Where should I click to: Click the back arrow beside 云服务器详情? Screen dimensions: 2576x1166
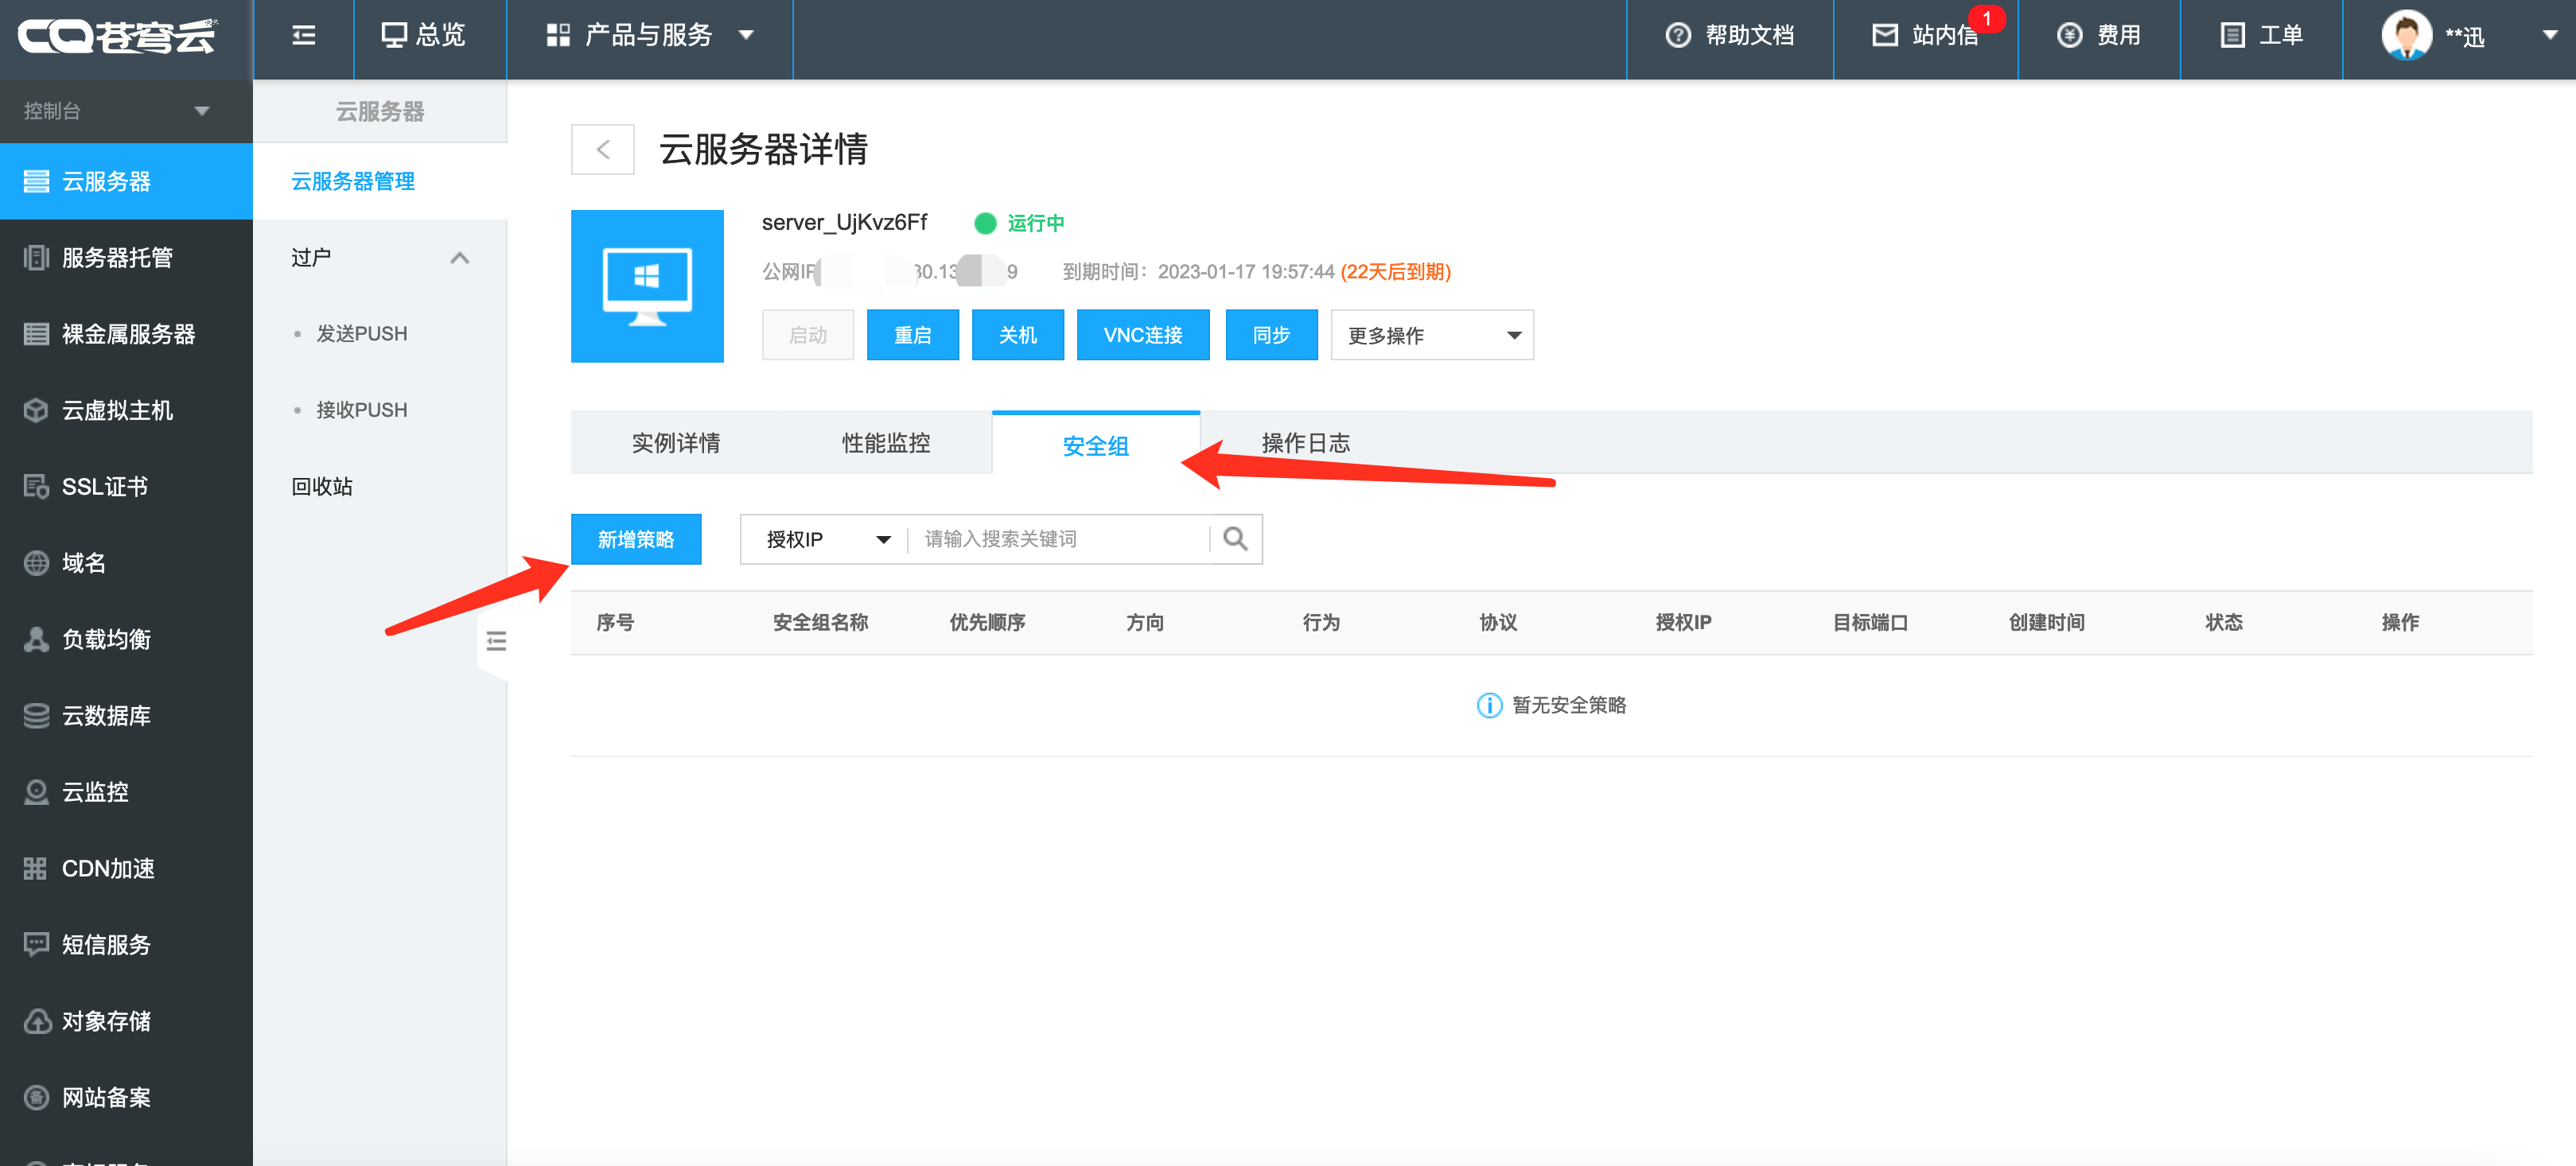pyautogui.click(x=603, y=150)
